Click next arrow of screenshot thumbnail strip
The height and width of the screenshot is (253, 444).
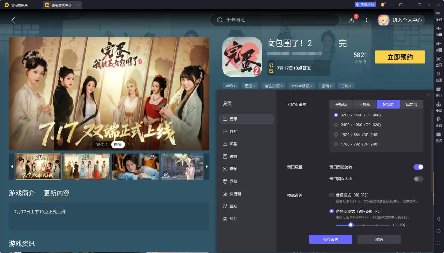[207, 167]
